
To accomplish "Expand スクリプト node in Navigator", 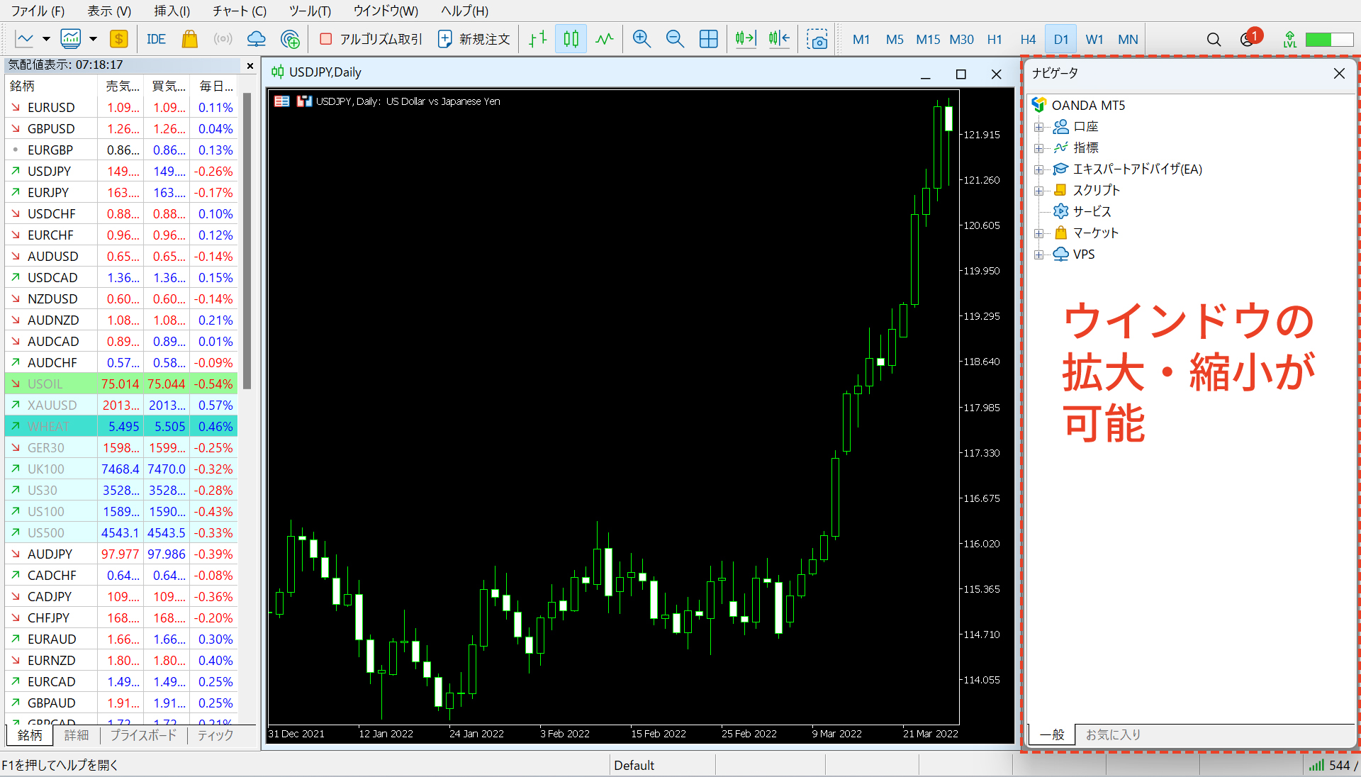I will 1039,191.
